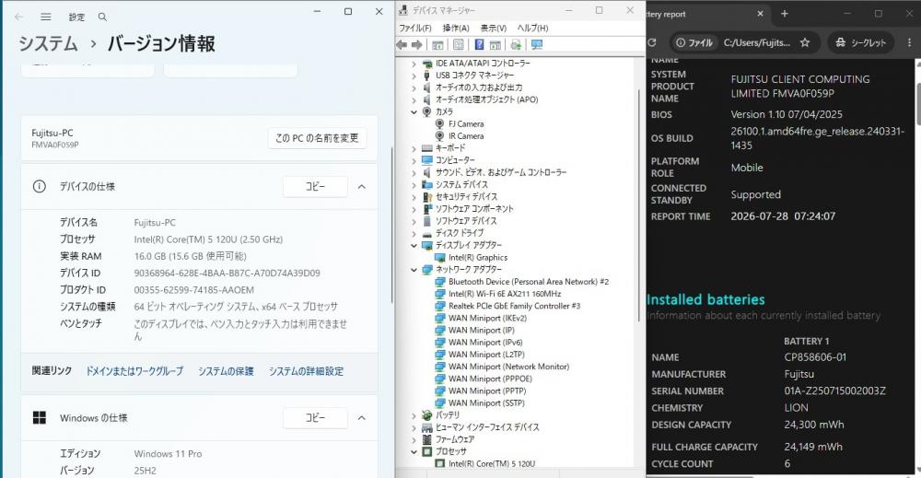
Task: Reload the battery report browser page
Action: pyautogui.click(x=651, y=42)
